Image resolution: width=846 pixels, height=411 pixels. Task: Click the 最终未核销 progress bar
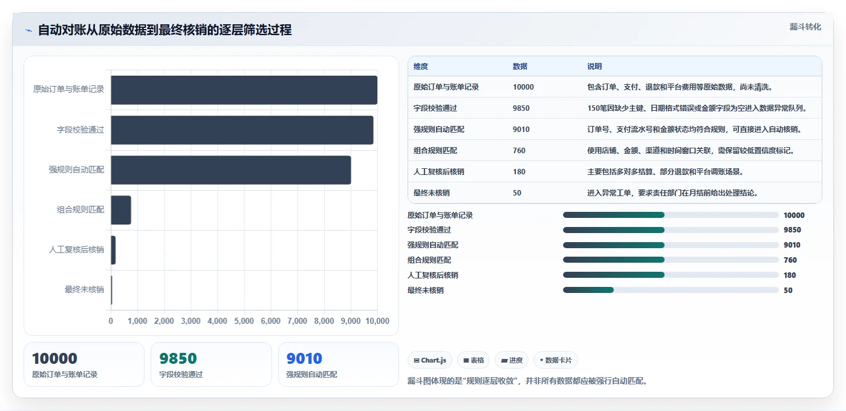(671, 290)
